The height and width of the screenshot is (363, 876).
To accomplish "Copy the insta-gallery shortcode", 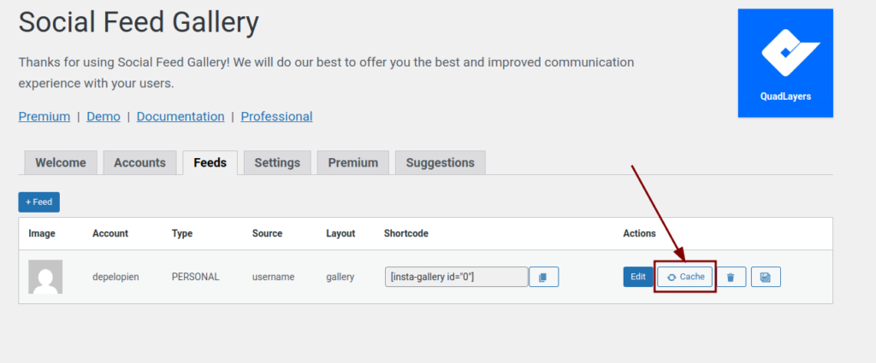I will (543, 277).
